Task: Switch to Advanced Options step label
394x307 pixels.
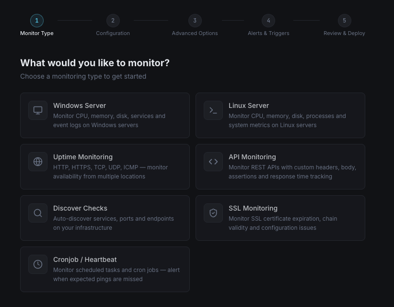Action: point(195,33)
